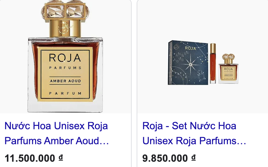The image size is (268, 167).
Task: Click the red travel spray vial
Action: click(213, 63)
